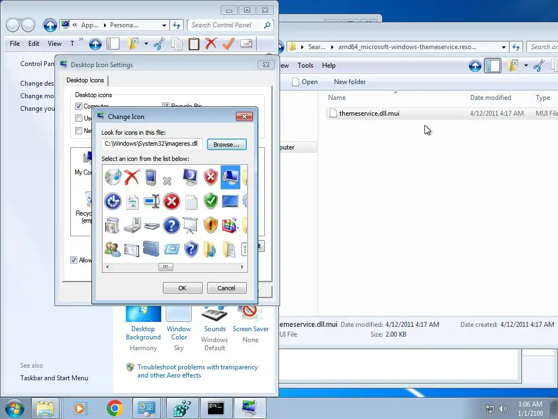
Task: Click the Search Control Panel field
Action: tap(231, 25)
